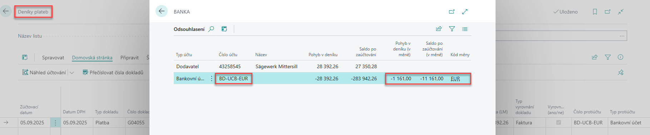
Task: Open the EUR currency code link
Action: [x=455, y=79]
